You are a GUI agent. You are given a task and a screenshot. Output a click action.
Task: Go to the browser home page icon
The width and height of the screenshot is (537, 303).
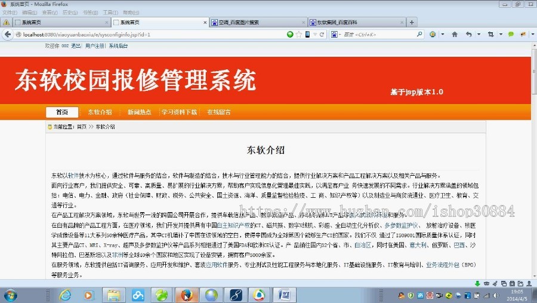click(455, 34)
